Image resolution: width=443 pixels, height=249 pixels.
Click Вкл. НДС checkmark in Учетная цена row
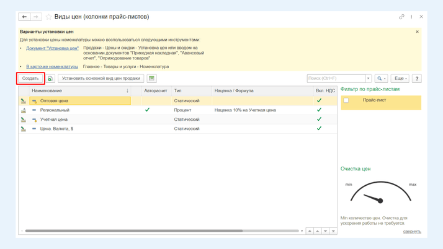[x=319, y=119]
